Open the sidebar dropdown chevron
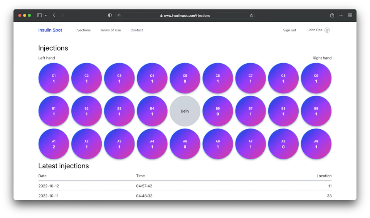The width and height of the screenshot is (370, 218). pyautogui.click(x=46, y=15)
